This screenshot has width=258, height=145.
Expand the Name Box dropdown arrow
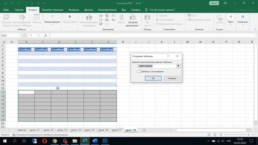coord(19,35)
